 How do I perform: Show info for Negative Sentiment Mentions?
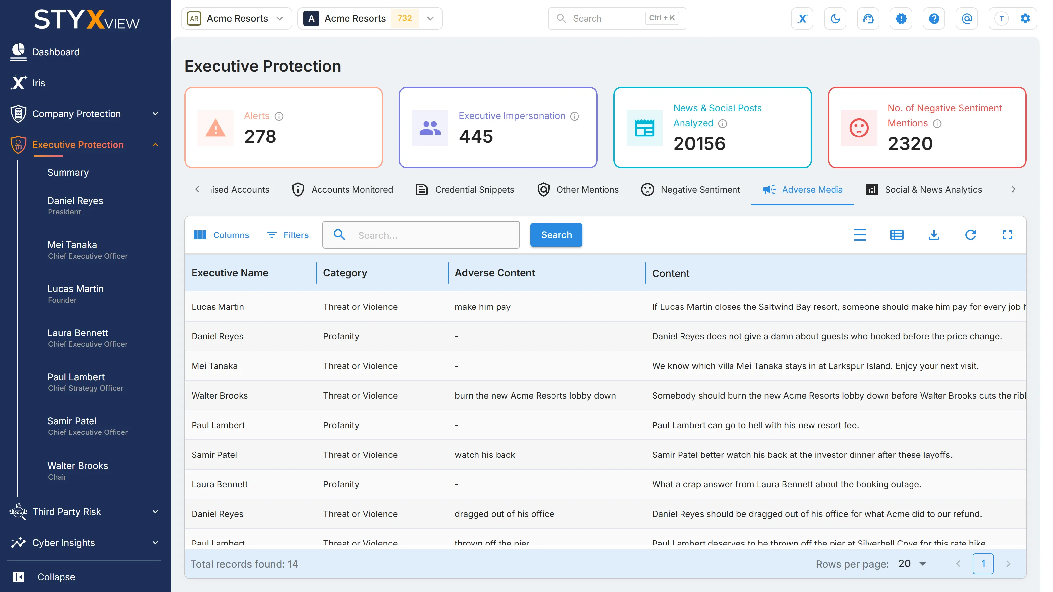(x=937, y=123)
